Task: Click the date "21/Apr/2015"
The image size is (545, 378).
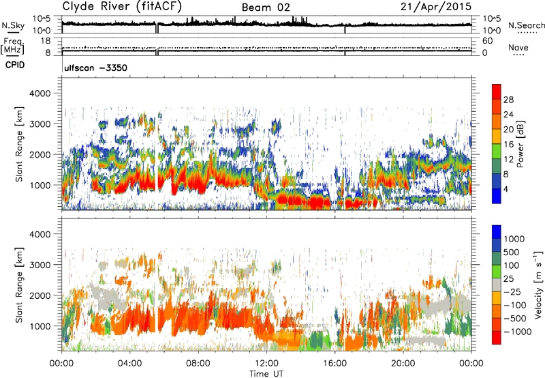Action: (x=436, y=6)
